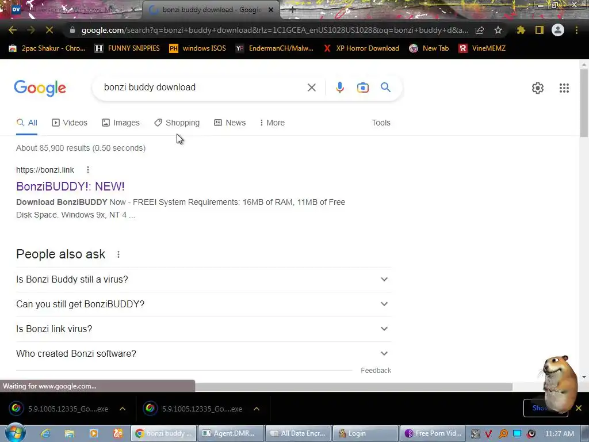This screenshot has width=589, height=442.
Task: Open the VineMEMZ bookmark
Action: tap(483, 48)
